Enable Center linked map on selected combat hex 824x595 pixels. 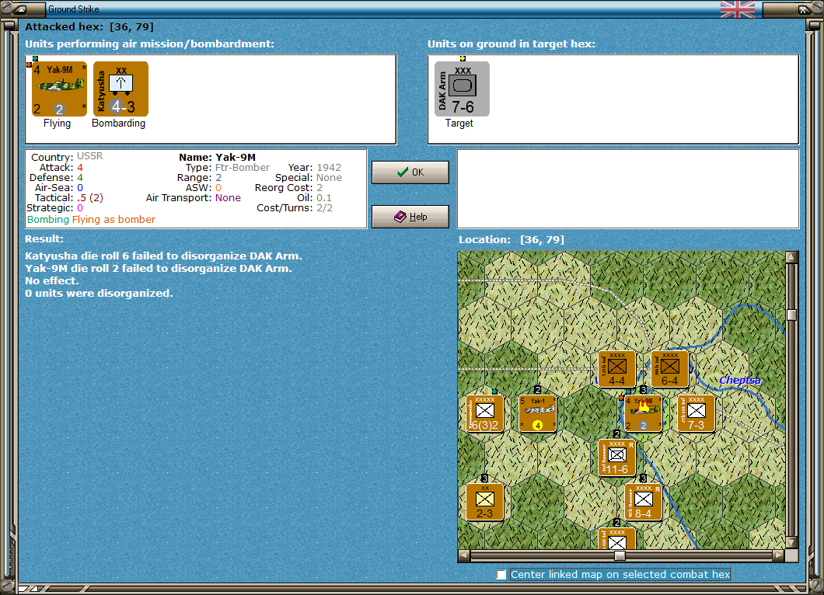(501, 575)
